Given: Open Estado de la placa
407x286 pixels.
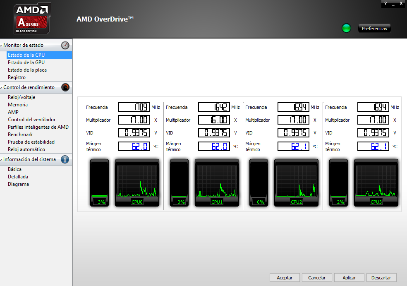Looking at the screenshot, I should click(x=27, y=70).
